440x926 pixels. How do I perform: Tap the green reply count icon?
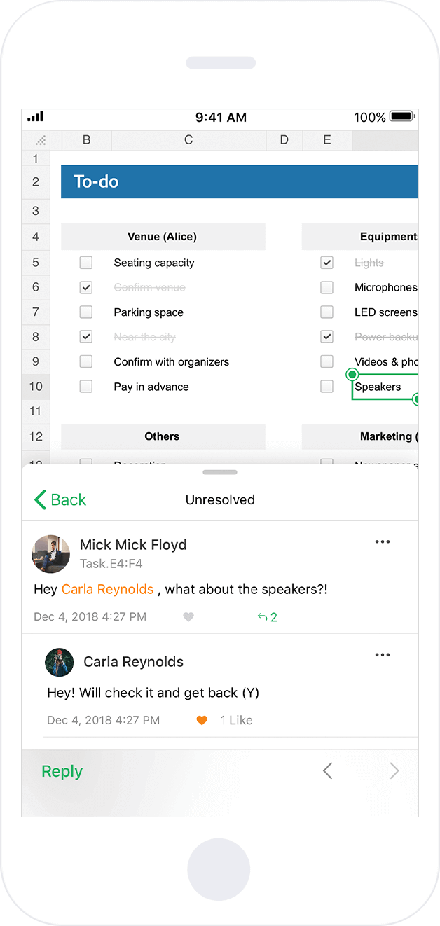click(267, 617)
